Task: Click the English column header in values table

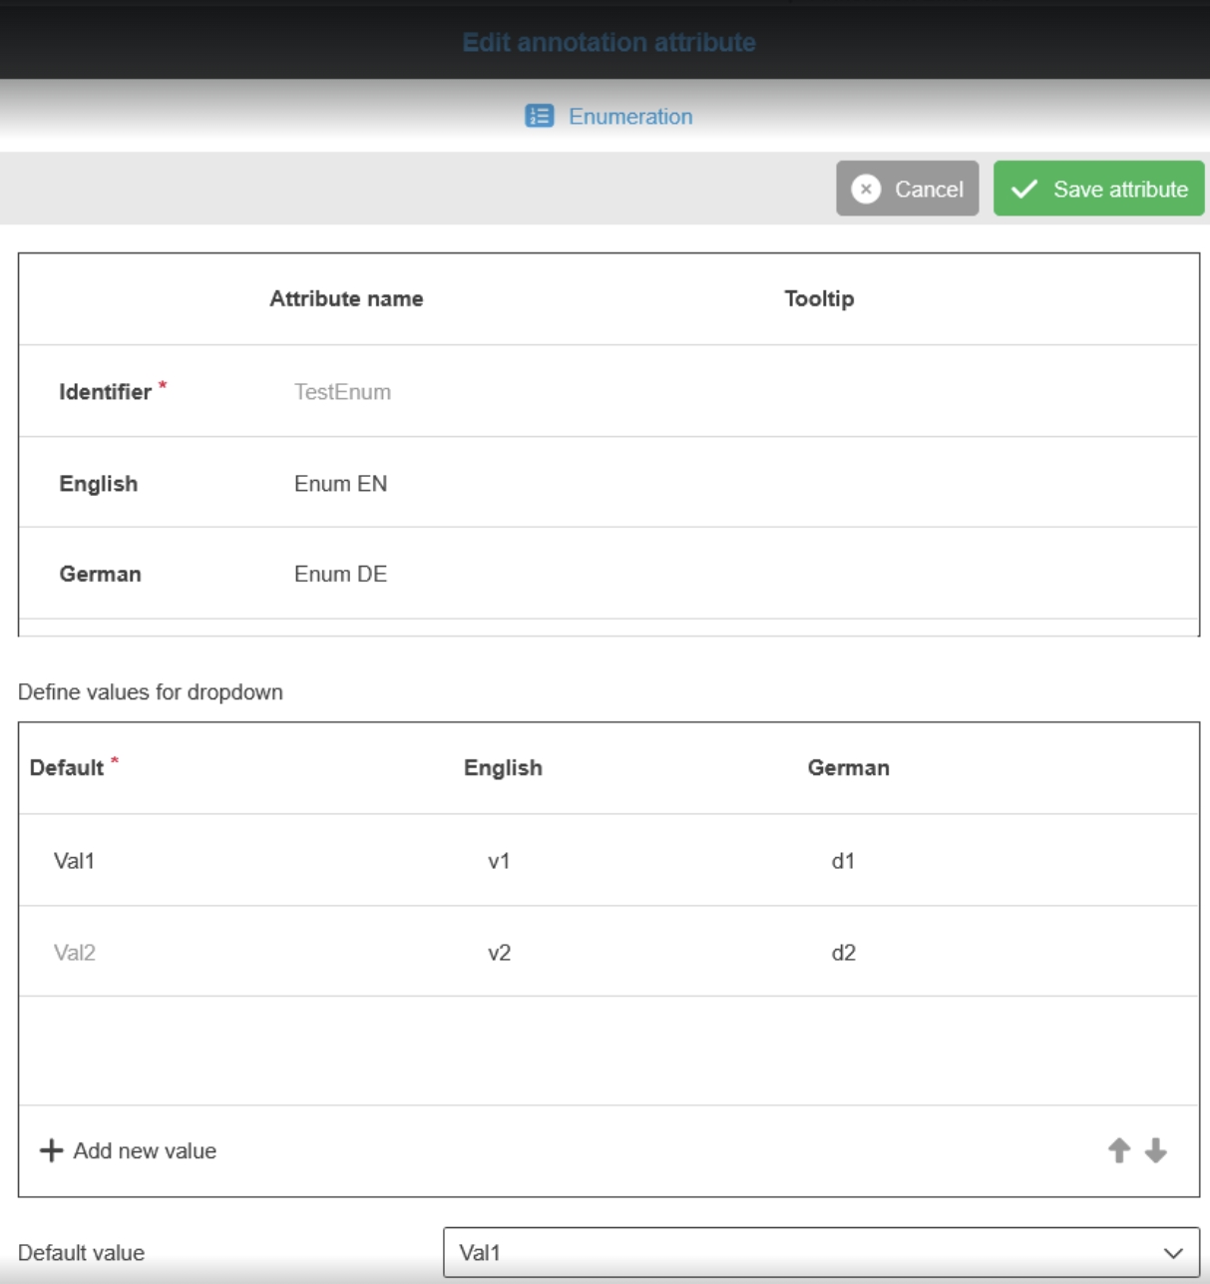Action: pyautogui.click(x=503, y=768)
